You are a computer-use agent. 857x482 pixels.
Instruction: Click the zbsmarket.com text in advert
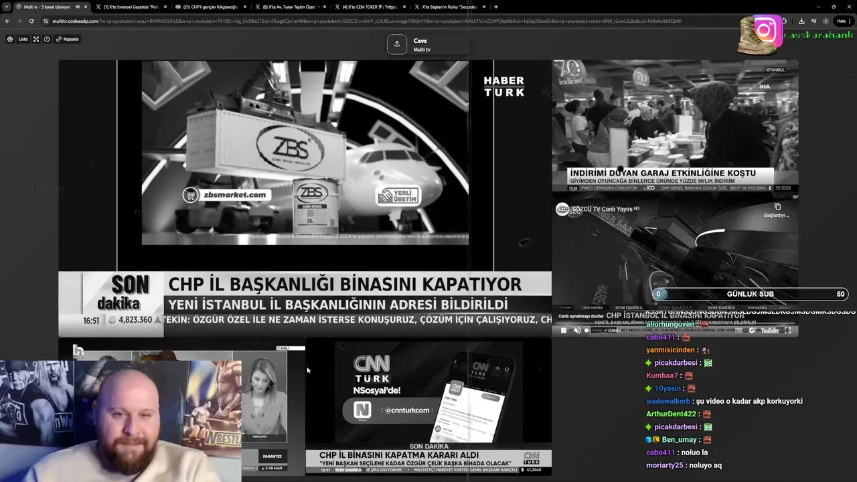(x=234, y=195)
